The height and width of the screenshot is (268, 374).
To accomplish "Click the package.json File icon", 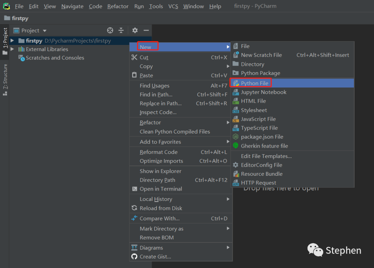I will pyautogui.click(x=236, y=137).
